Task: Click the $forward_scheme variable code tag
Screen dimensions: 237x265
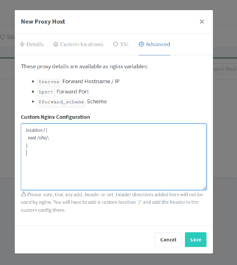Action: point(61,102)
